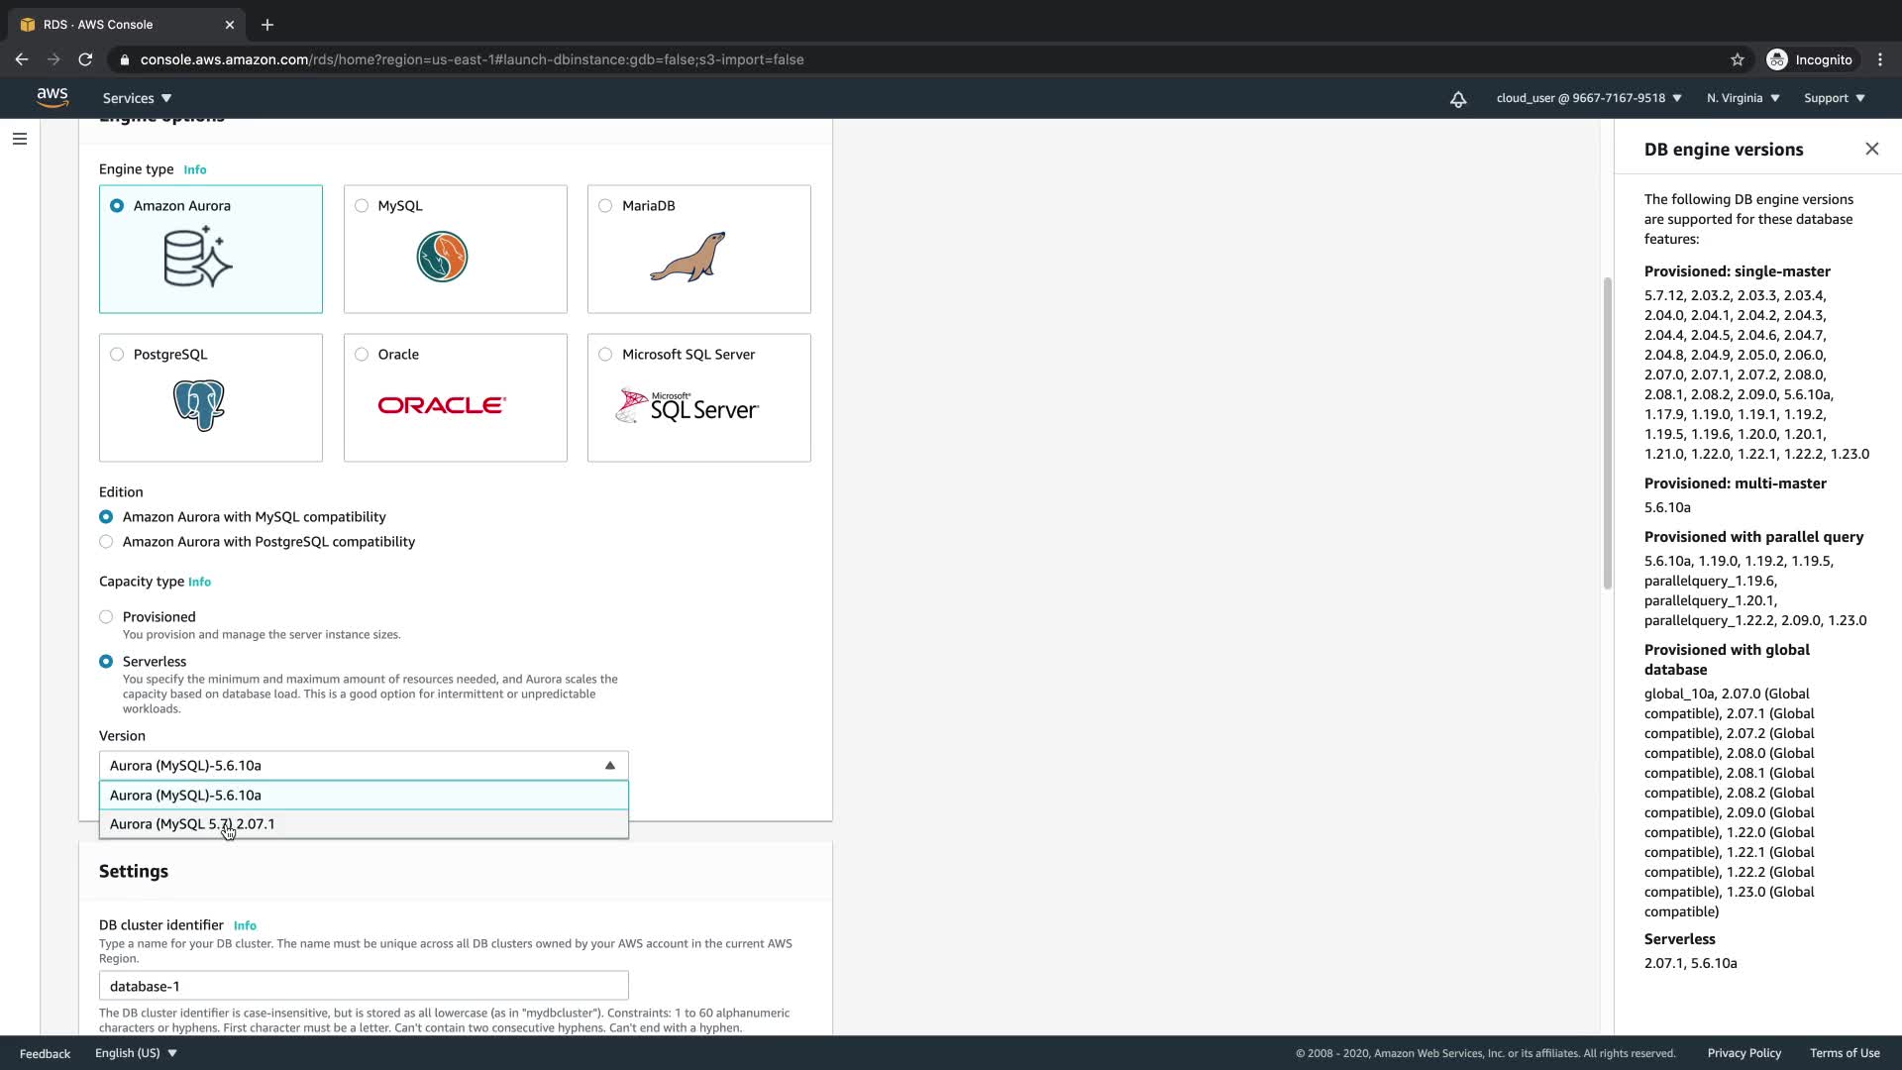
Task: Click the Oracle logo tile
Action: tap(442, 405)
